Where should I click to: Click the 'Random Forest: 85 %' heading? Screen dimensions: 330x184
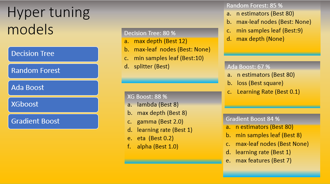(x=254, y=5)
